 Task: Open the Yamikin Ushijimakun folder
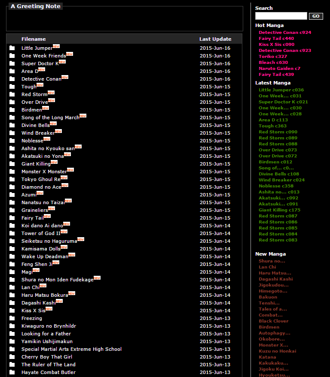[47, 341]
